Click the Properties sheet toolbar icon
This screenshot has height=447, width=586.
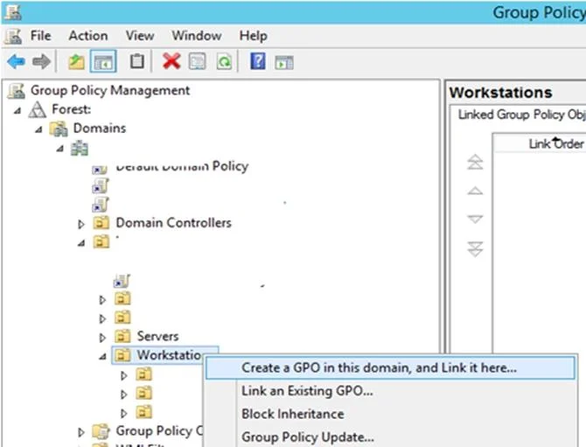point(198,61)
